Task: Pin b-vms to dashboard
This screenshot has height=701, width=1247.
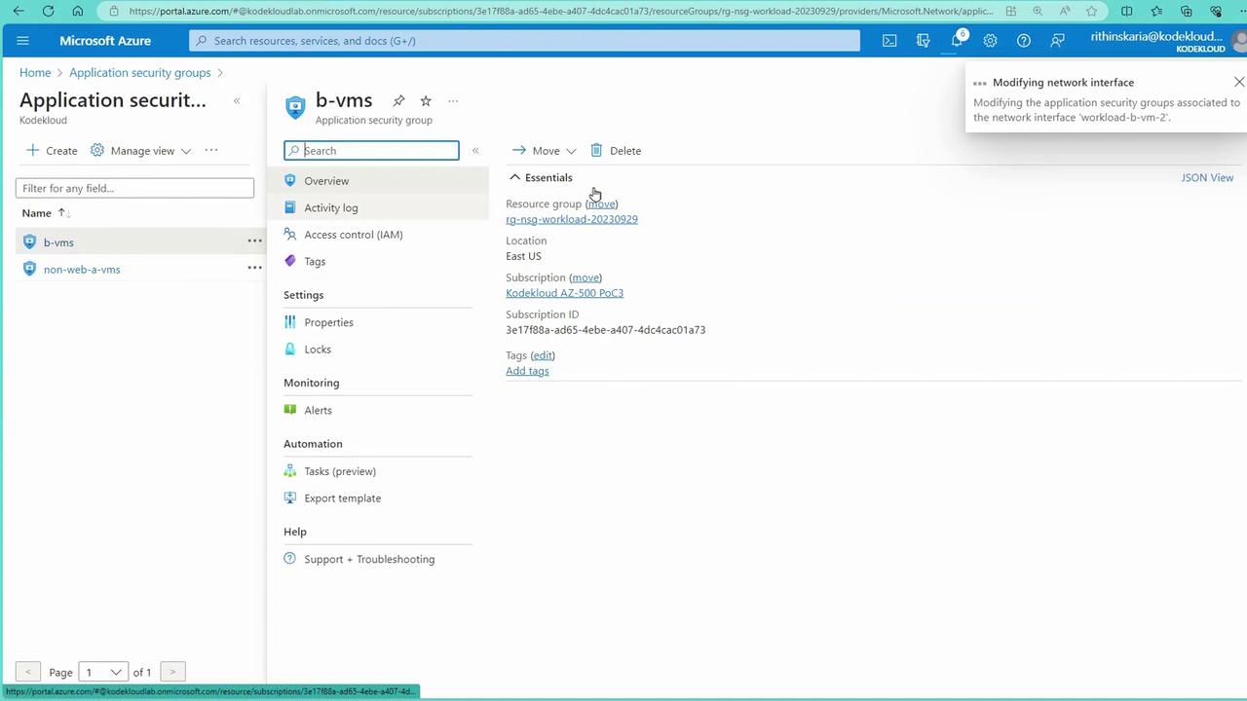Action: [398, 101]
